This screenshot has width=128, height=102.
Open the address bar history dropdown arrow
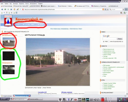(108, 9)
